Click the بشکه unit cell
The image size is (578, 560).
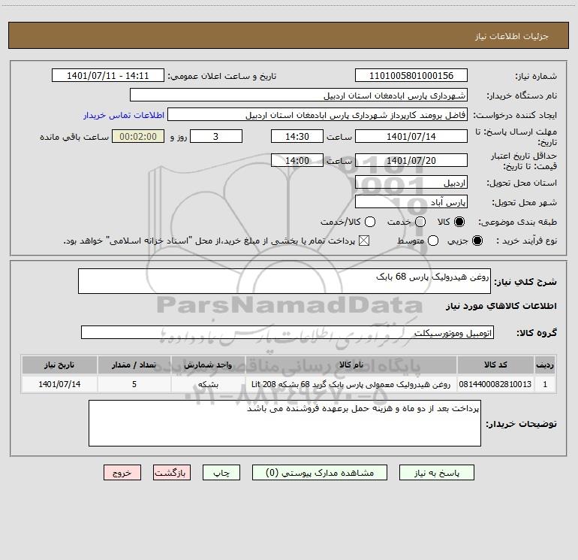pyautogui.click(x=208, y=384)
